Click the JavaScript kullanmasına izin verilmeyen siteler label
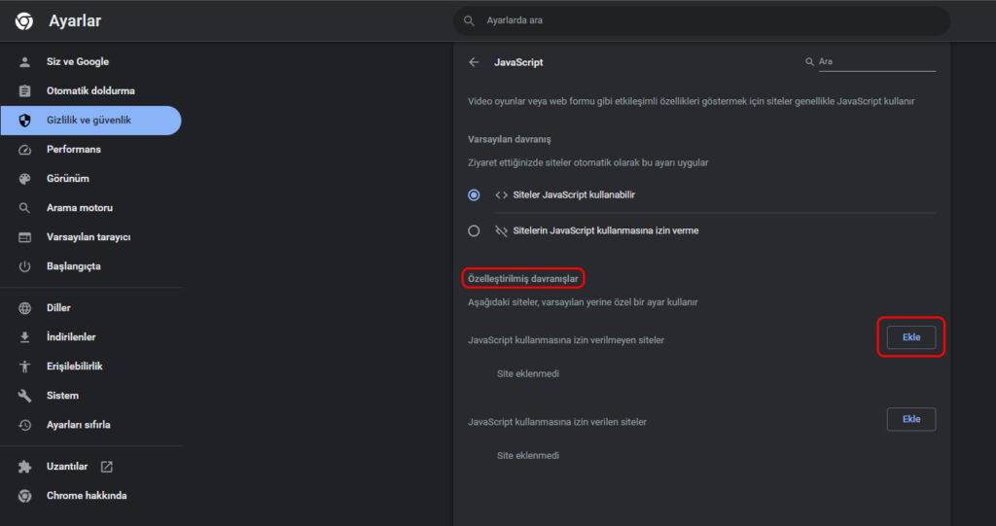The width and height of the screenshot is (996, 526). [566, 340]
